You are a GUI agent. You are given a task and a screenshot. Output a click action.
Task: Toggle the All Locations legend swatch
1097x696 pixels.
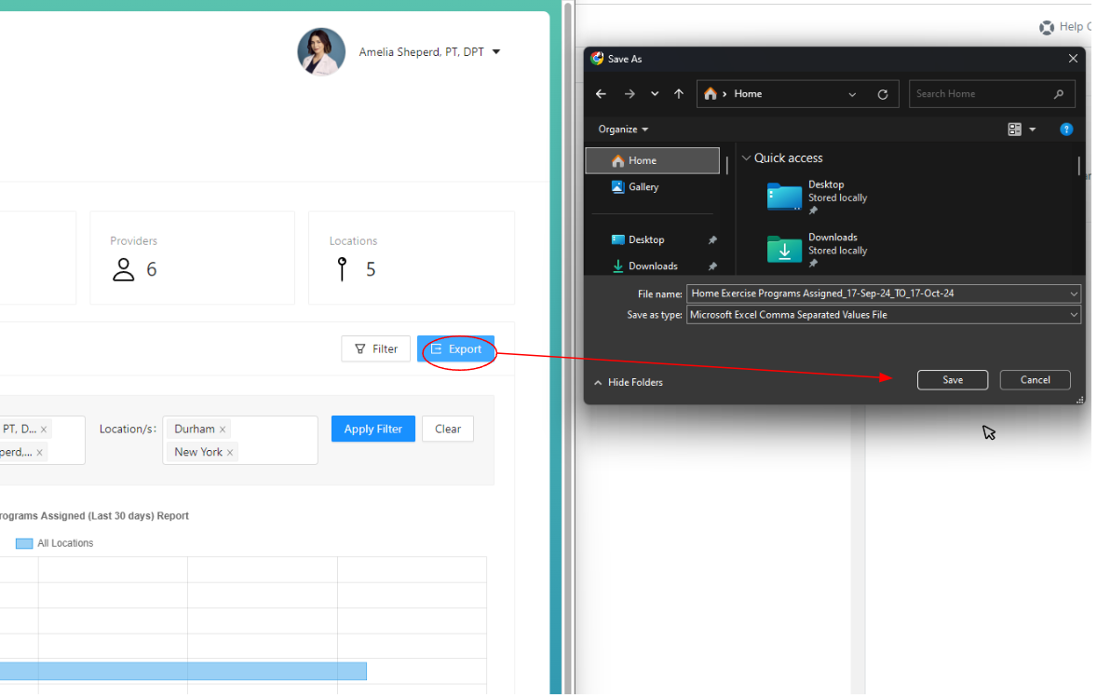coord(24,543)
